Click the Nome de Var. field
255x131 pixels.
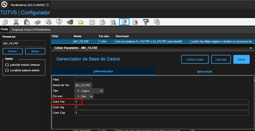[x=83, y=85]
